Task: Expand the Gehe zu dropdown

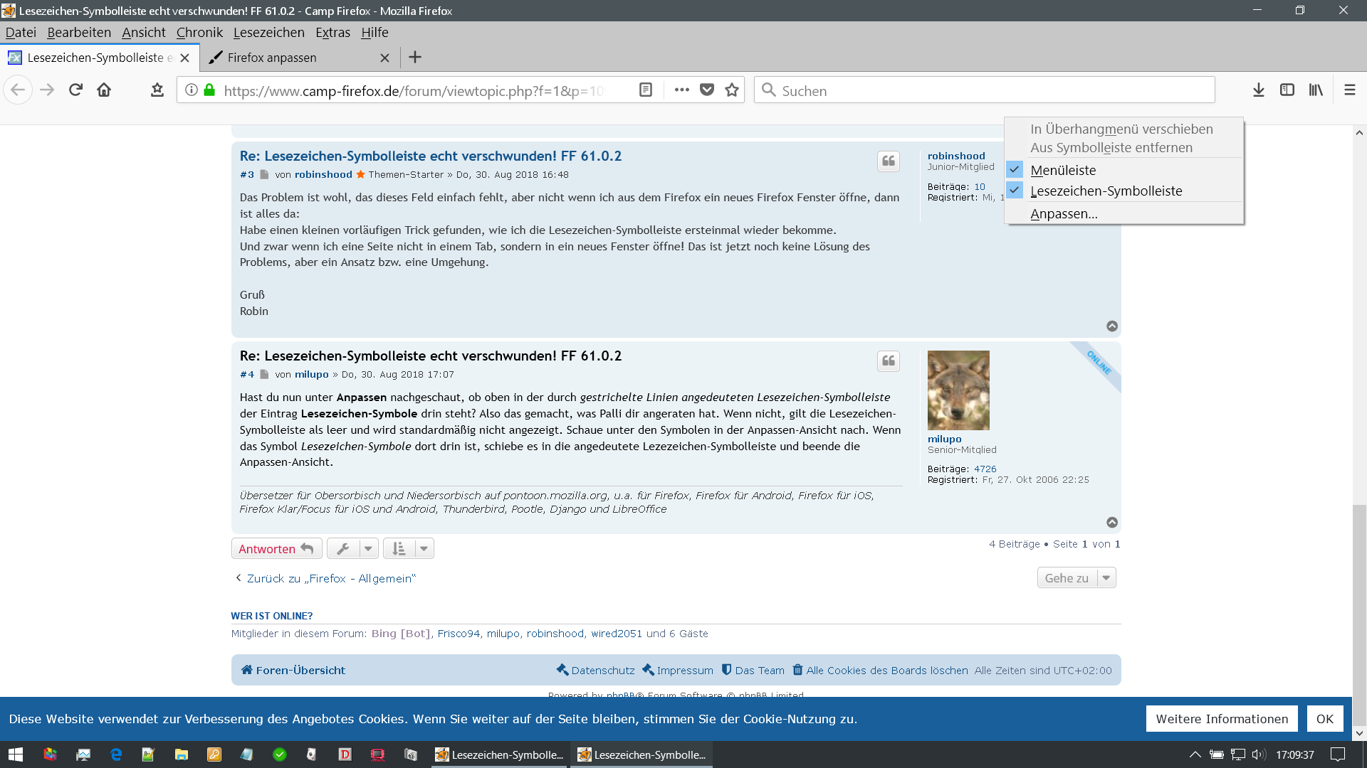Action: pyautogui.click(x=1076, y=578)
